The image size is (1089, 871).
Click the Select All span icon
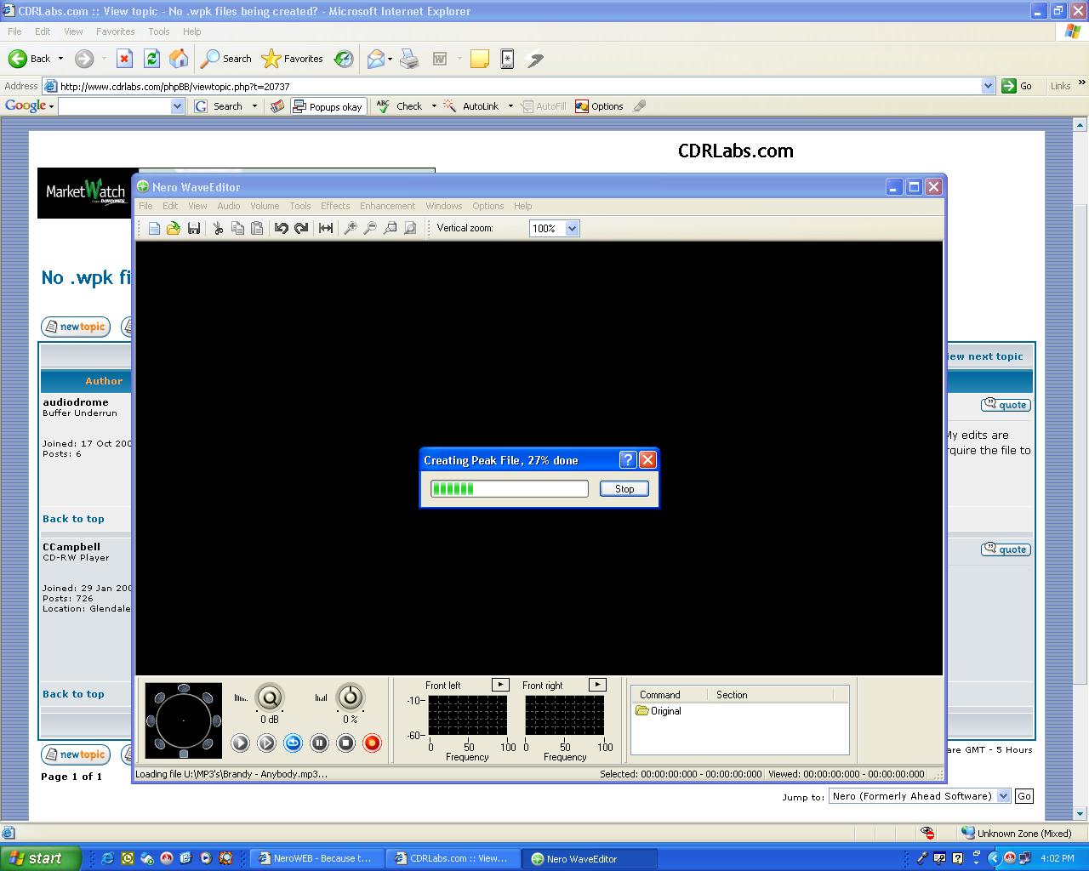click(x=325, y=228)
